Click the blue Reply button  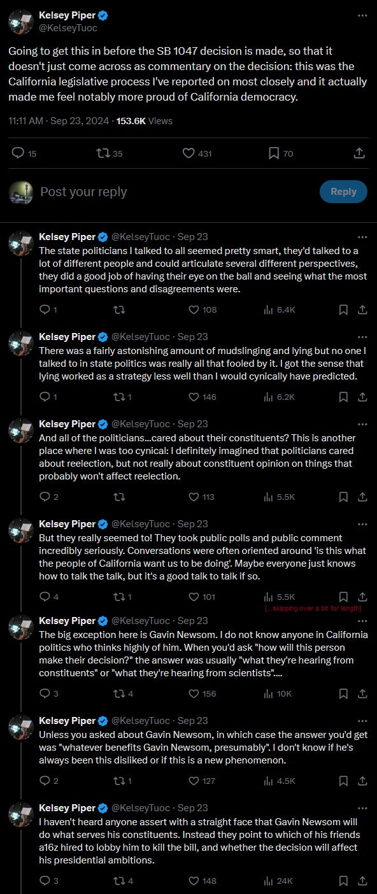click(343, 192)
